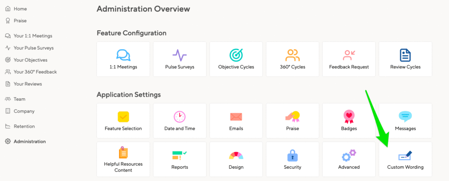Click the Helpful Resources Content tile
449x181 pixels.
click(123, 160)
